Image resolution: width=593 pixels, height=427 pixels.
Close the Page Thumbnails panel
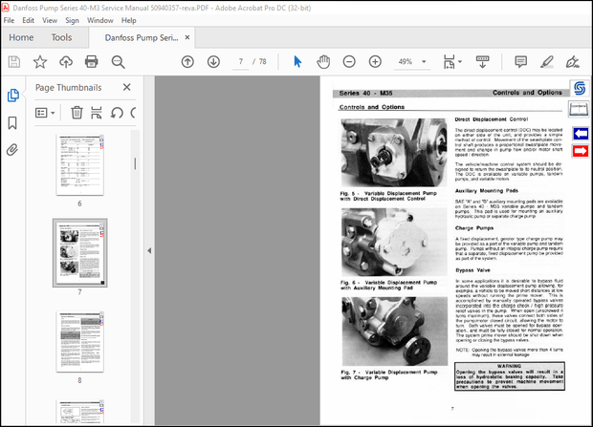point(126,87)
